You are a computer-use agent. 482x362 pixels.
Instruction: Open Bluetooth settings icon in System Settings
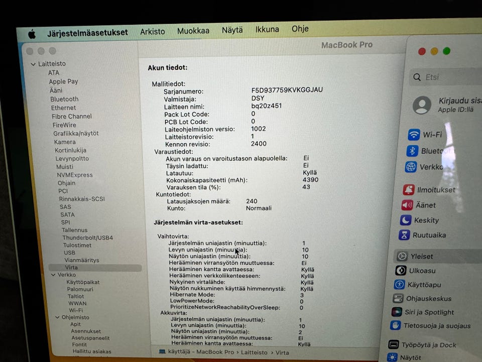click(x=412, y=151)
